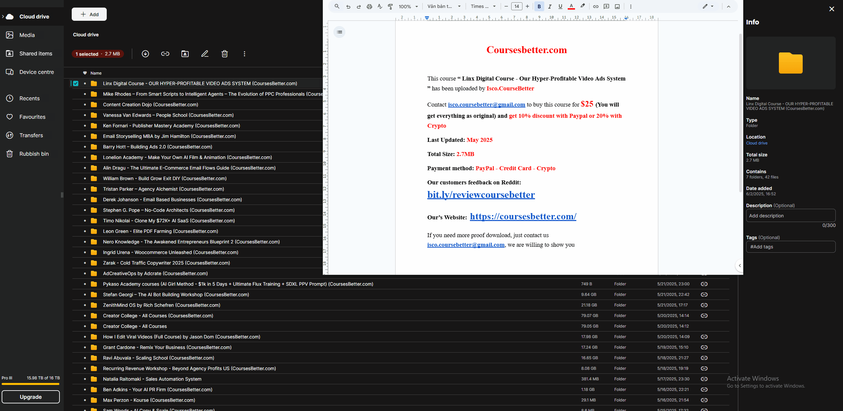Image resolution: width=843 pixels, height=411 pixels.
Task: Toggle bold formatting in the document
Action: click(x=539, y=6)
